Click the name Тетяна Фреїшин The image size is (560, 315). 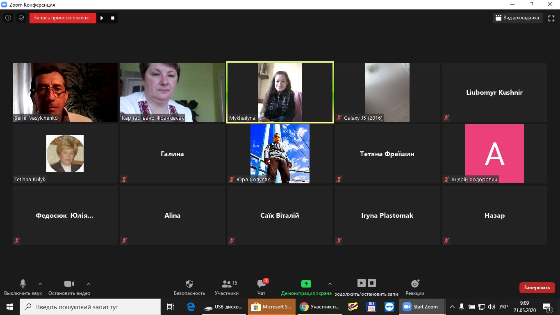click(x=387, y=154)
